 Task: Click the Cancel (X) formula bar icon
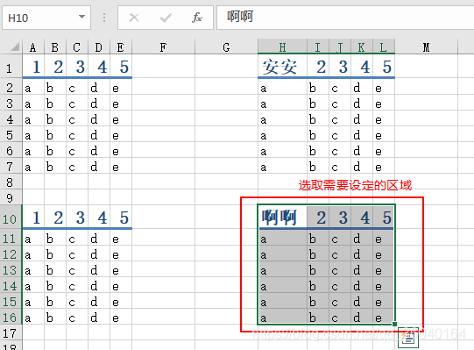(134, 18)
